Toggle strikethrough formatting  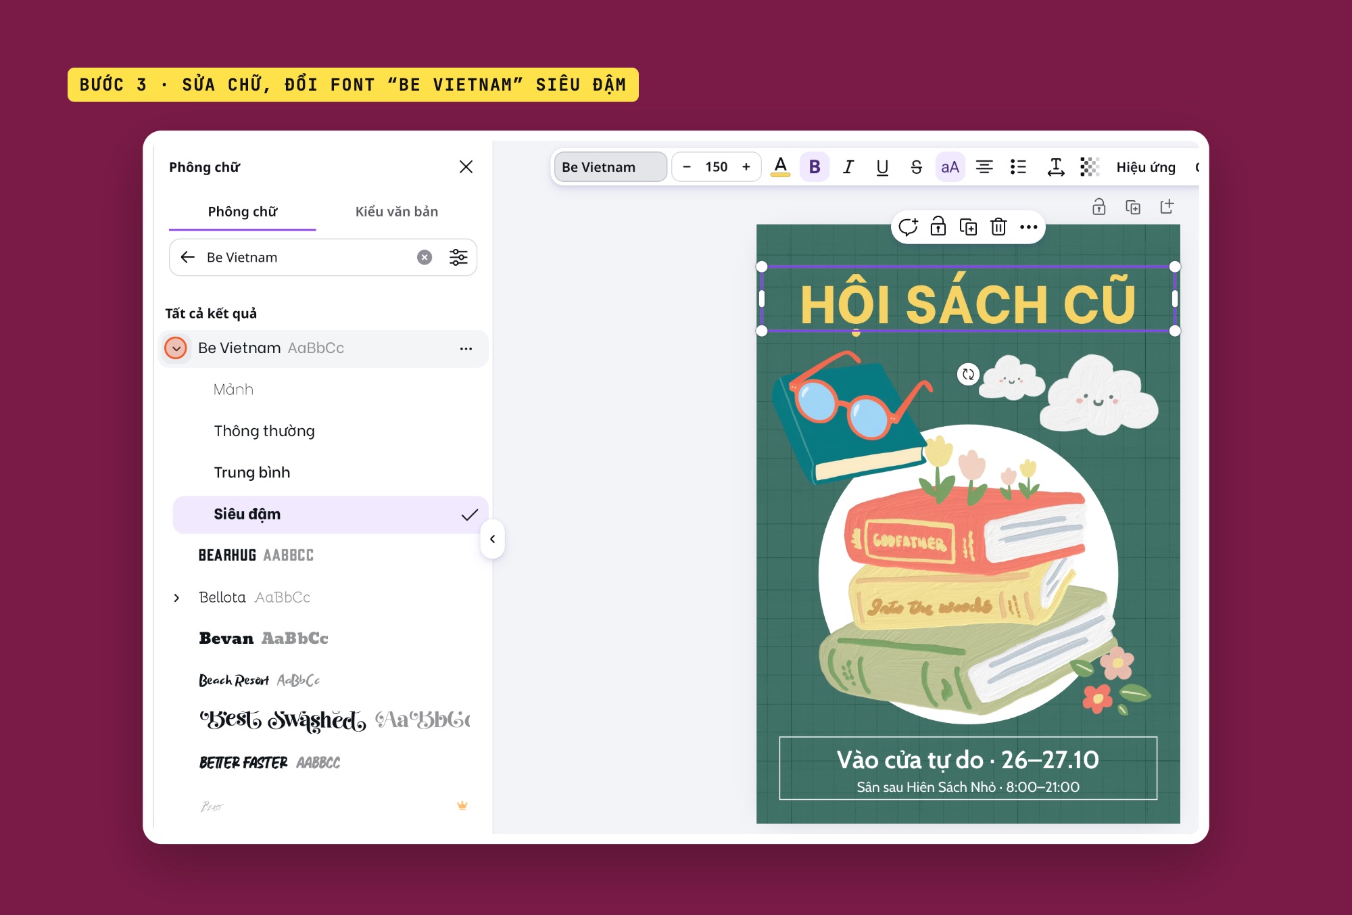coord(916,167)
